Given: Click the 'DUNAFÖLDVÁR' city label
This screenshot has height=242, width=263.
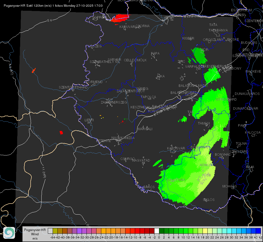Looking at the screenshot, I should point(246,108).
